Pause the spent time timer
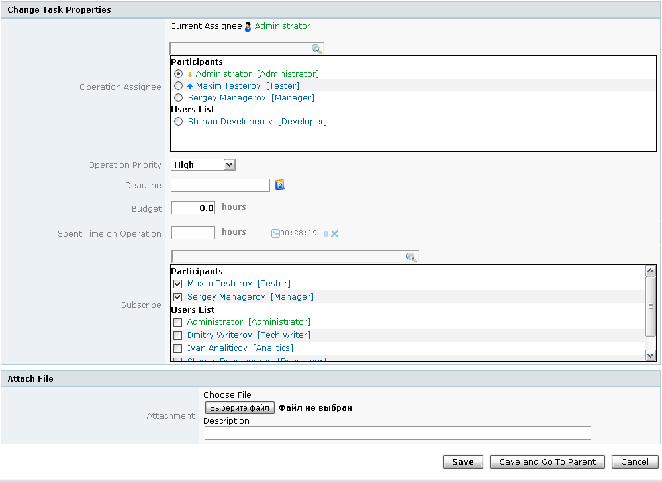Image resolution: width=662 pixels, height=482 pixels. click(326, 233)
